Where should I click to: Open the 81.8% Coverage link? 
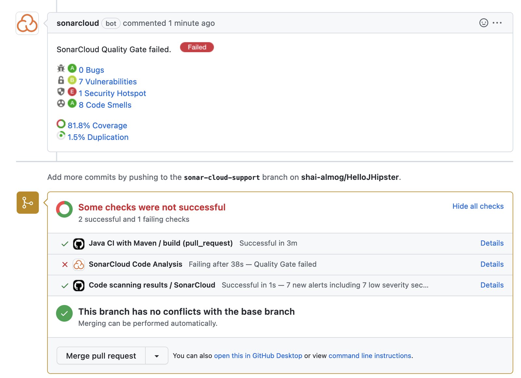[97, 126]
